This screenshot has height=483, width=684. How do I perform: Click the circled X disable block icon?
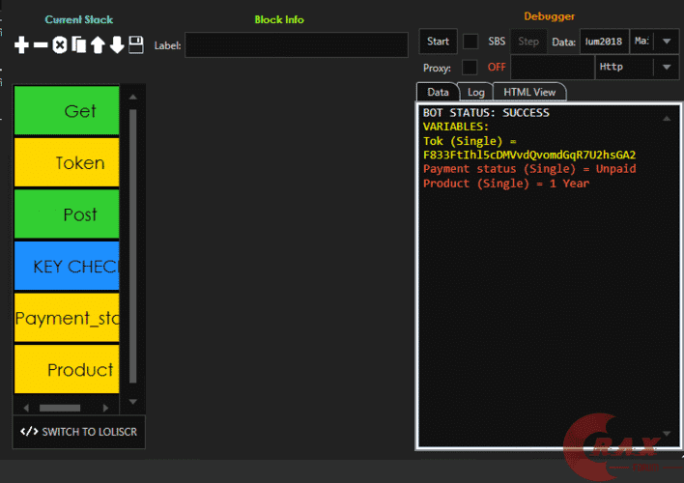tap(60, 45)
